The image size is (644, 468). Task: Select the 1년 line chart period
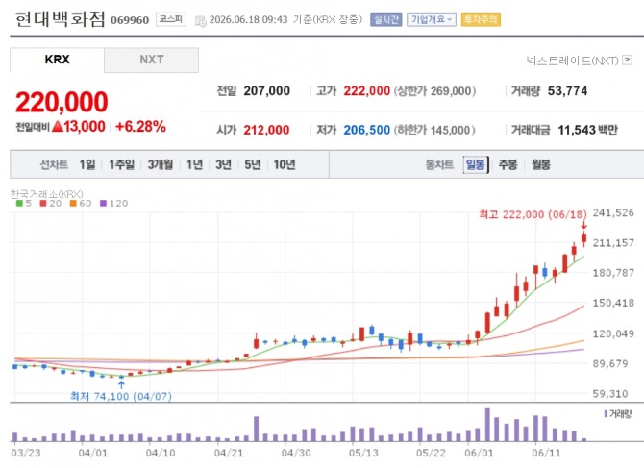click(x=195, y=165)
